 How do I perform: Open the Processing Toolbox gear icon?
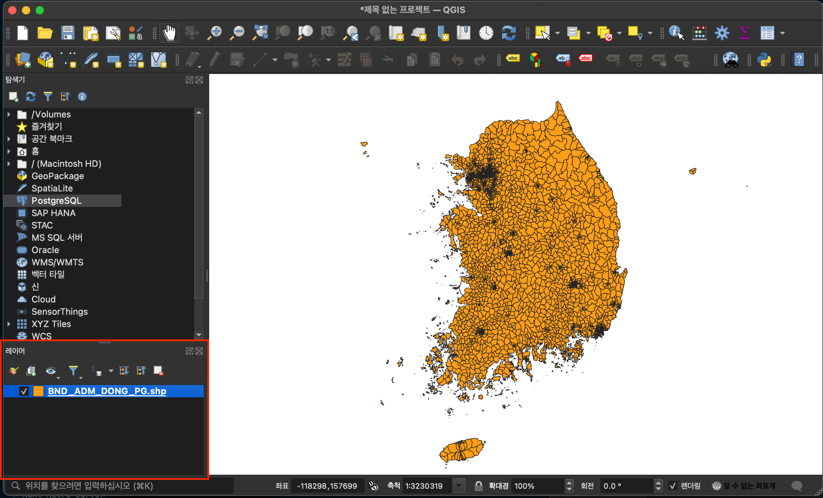click(x=722, y=33)
